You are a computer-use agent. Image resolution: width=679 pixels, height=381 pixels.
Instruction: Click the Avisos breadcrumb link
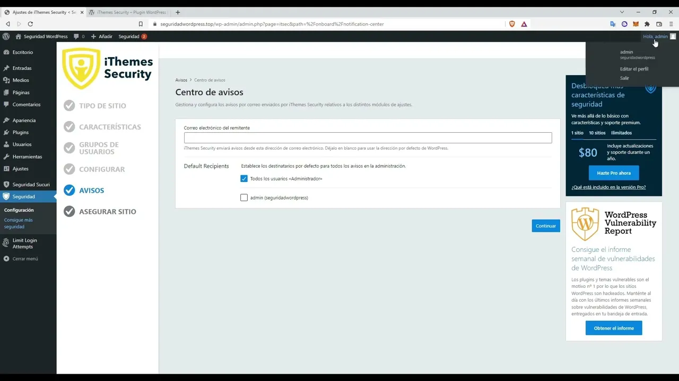pos(181,80)
